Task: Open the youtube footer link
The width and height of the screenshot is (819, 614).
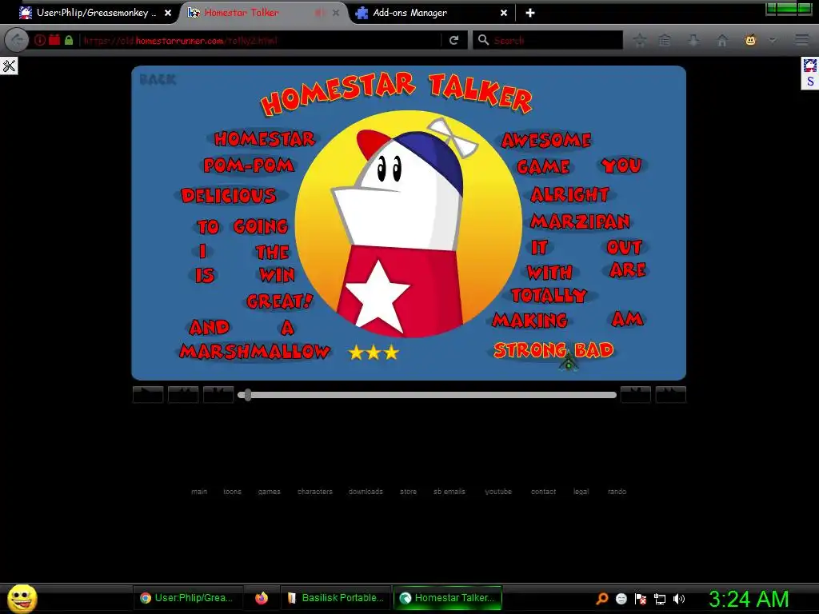Action: click(498, 492)
